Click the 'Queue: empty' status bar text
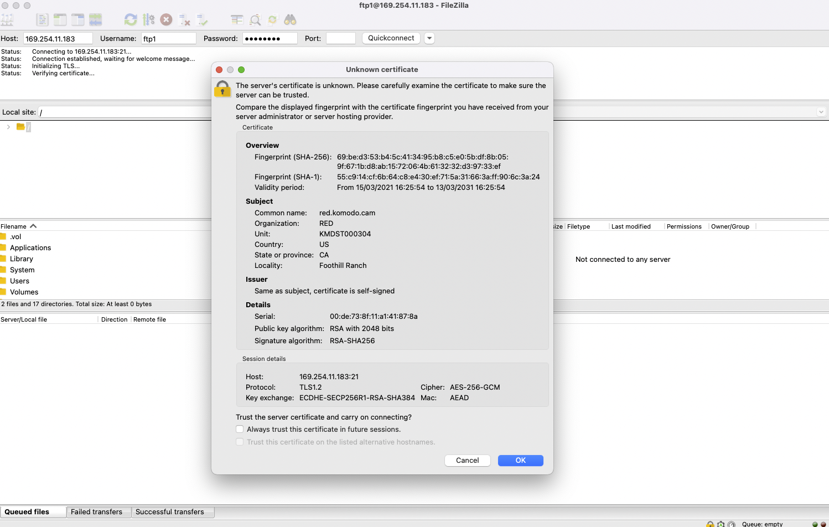 click(x=762, y=524)
